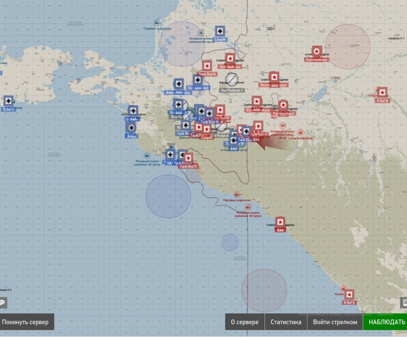Click the blue port facilities ship icon in Azov
Screen dimensions: 407x337
tap(157, 22)
